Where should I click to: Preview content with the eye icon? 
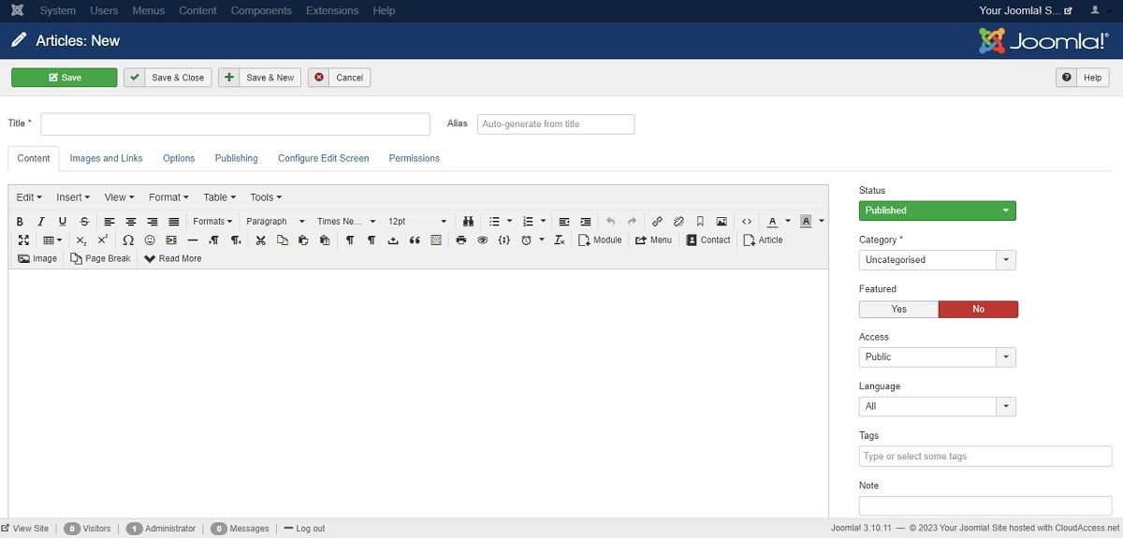(x=483, y=240)
